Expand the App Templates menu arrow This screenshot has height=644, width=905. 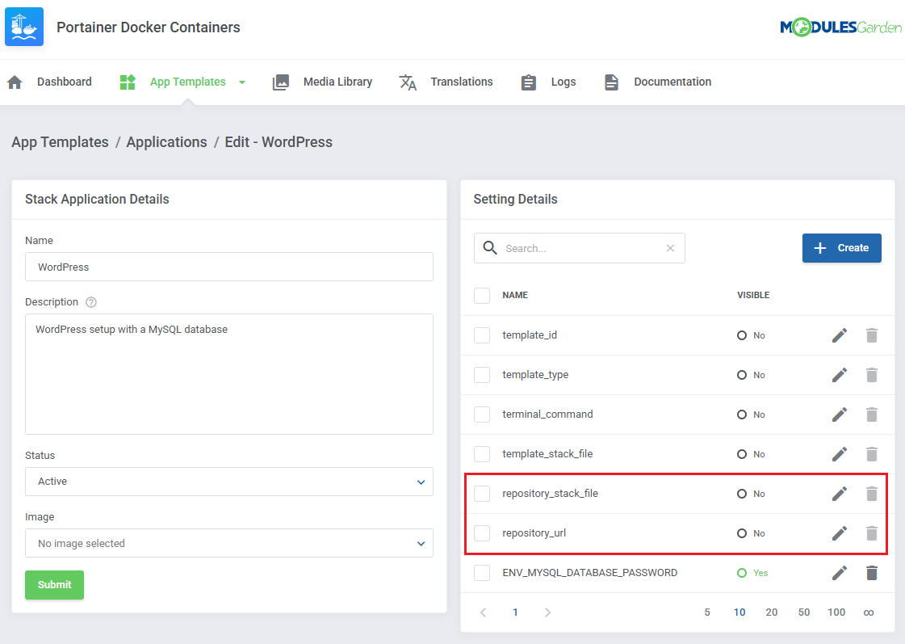242,82
